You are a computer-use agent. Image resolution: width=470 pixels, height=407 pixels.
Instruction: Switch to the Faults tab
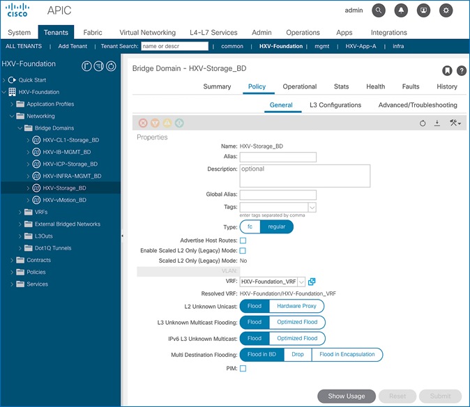411,86
